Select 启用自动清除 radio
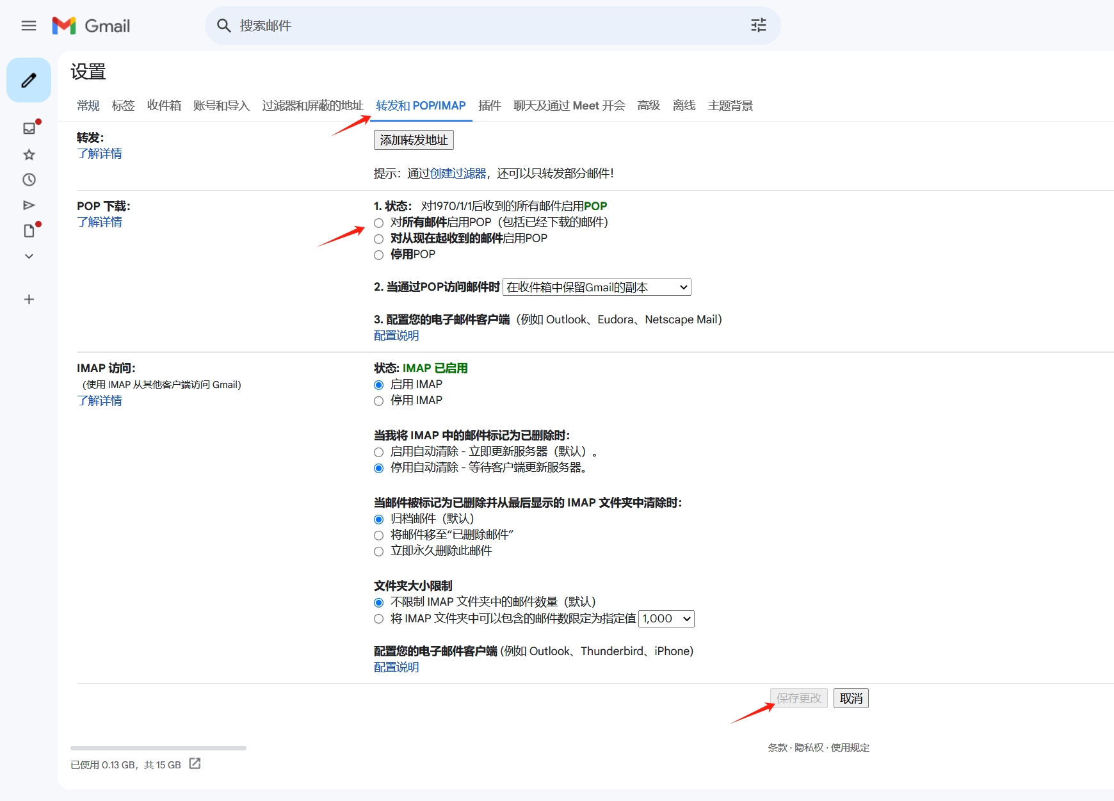 pyautogui.click(x=379, y=452)
